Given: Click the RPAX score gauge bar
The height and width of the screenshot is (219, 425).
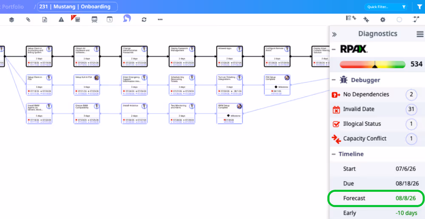Looking at the screenshot, I should (x=373, y=65).
